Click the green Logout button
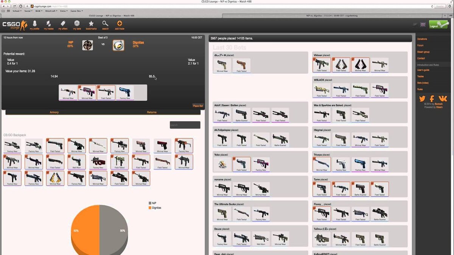The height and width of the screenshot is (255, 454). 438,25
